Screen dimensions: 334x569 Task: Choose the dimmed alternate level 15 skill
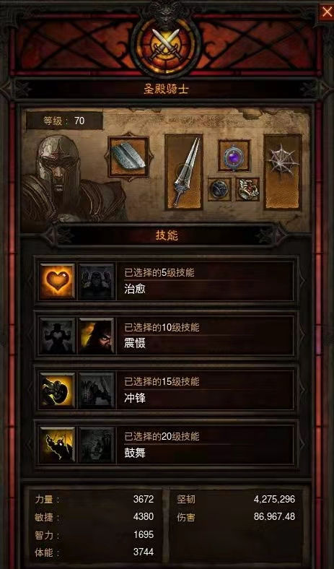(x=97, y=391)
